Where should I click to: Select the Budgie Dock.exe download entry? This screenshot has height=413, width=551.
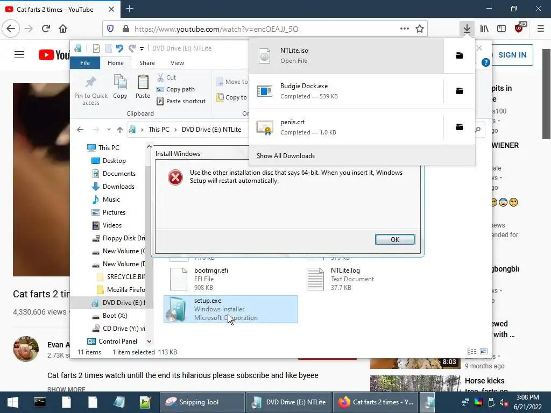[x=347, y=91]
